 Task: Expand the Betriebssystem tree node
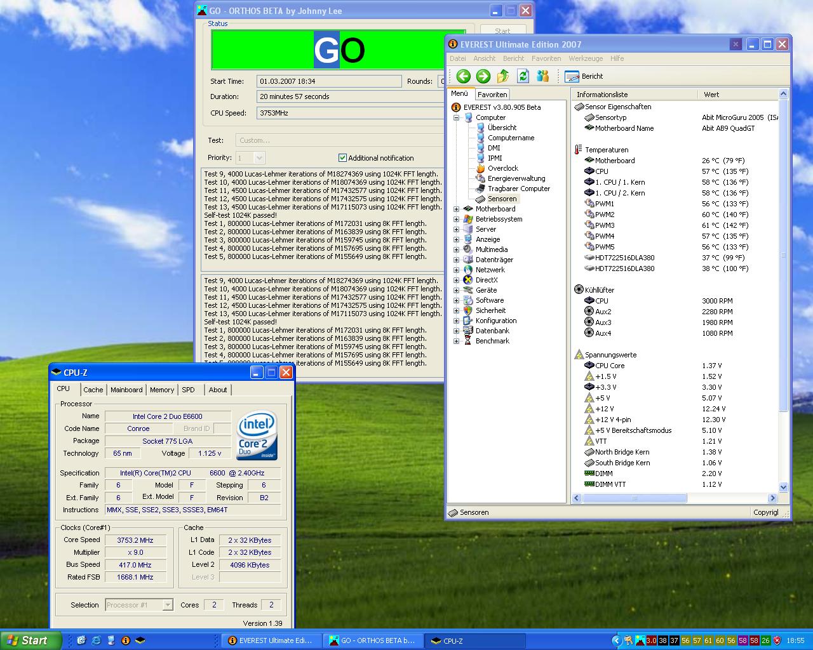click(x=456, y=219)
